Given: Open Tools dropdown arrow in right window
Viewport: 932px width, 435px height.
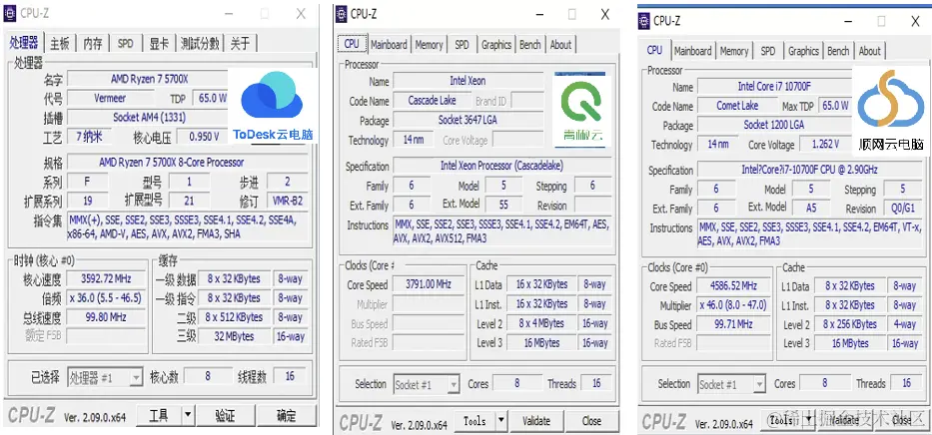Looking at the screenshot, I should pyautogui.click(x=807, y=420).
